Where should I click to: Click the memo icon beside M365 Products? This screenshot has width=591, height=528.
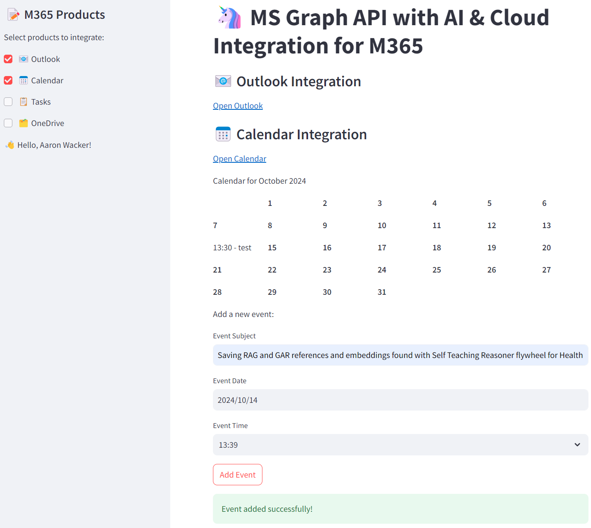pyautogui.click(x=14, y=15)
